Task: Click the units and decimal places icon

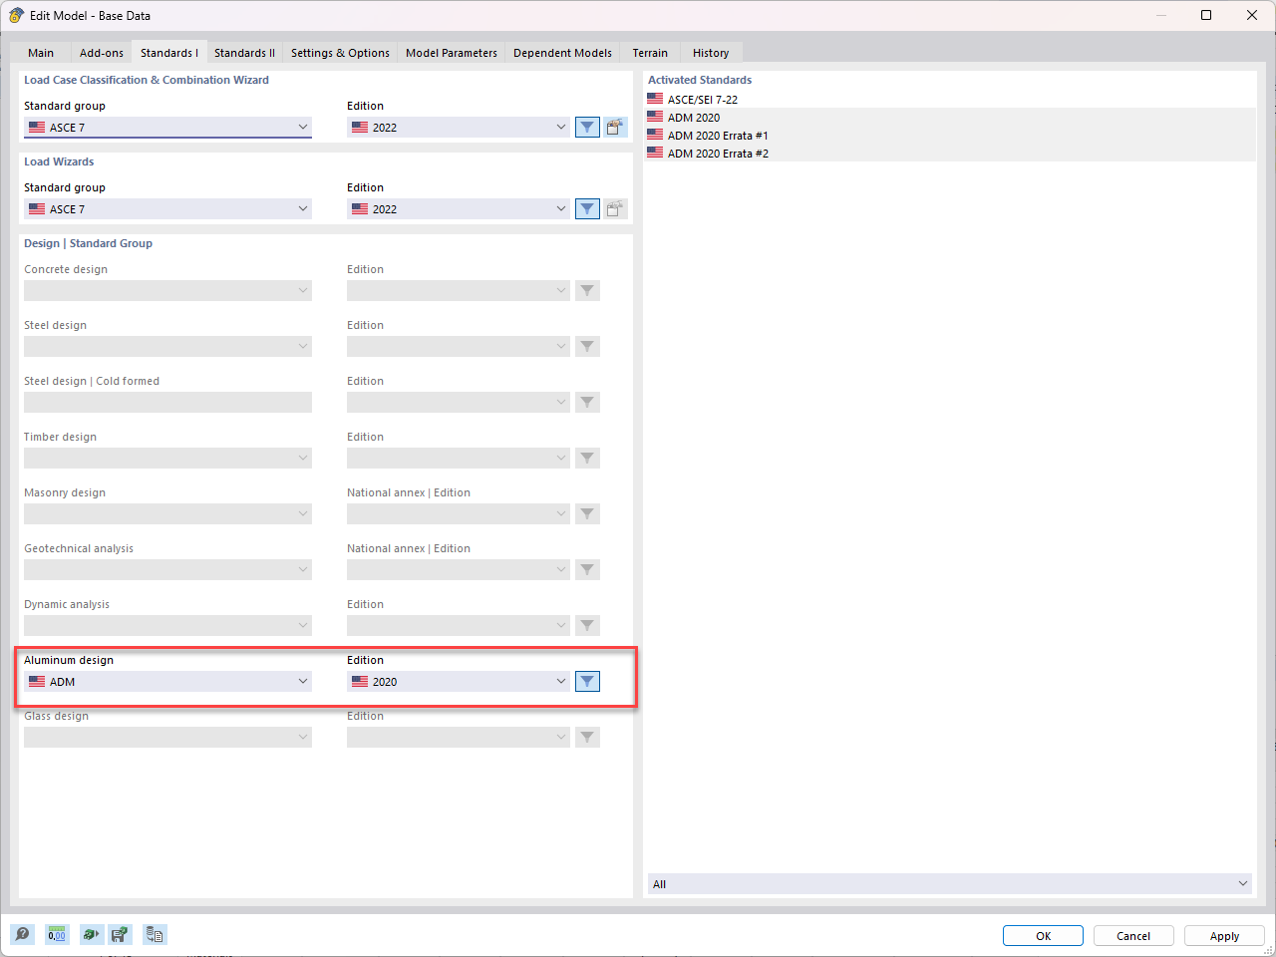Action: point(57,934)
